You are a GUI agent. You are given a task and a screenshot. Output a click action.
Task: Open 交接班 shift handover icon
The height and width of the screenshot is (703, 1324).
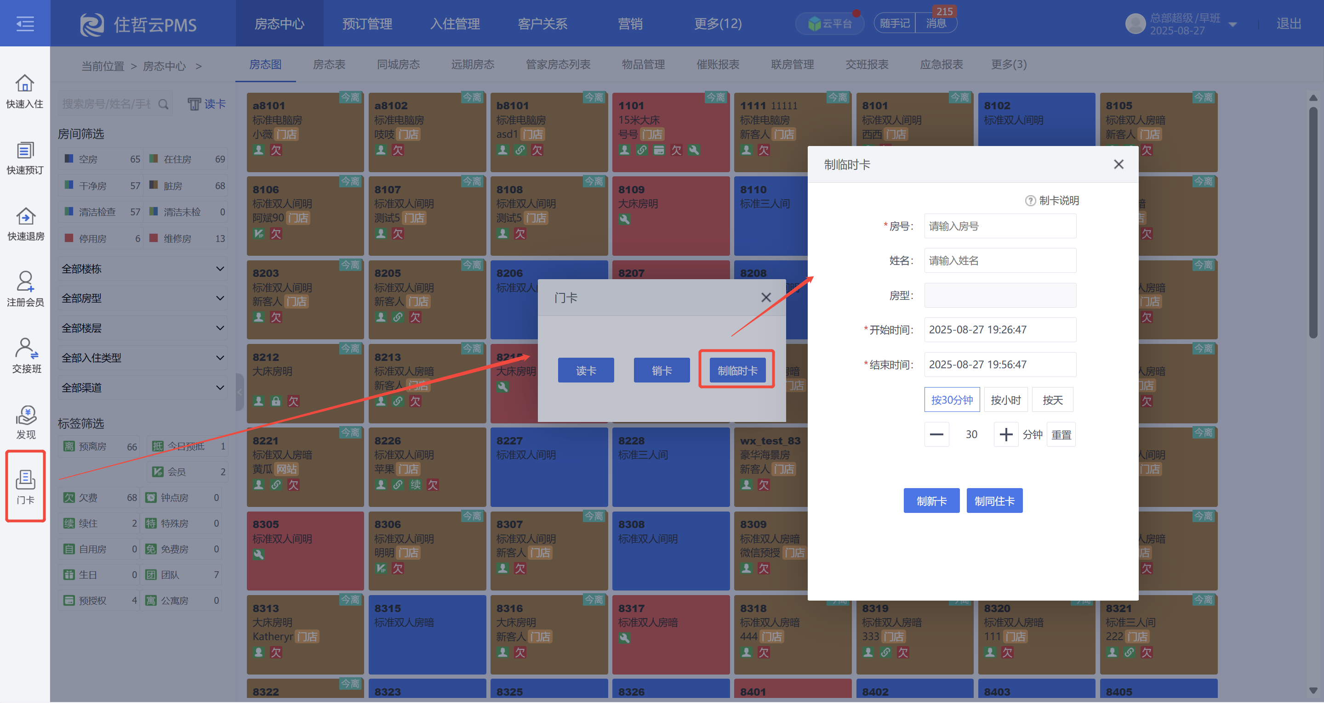26,348
